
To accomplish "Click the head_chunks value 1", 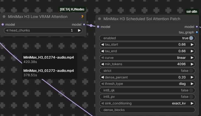I will tap(72, 30).
